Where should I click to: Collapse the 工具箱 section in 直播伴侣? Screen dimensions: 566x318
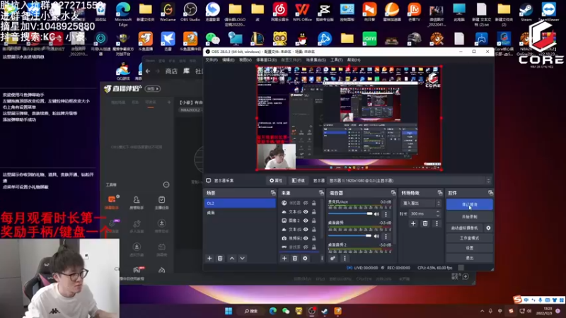(166, 184)
